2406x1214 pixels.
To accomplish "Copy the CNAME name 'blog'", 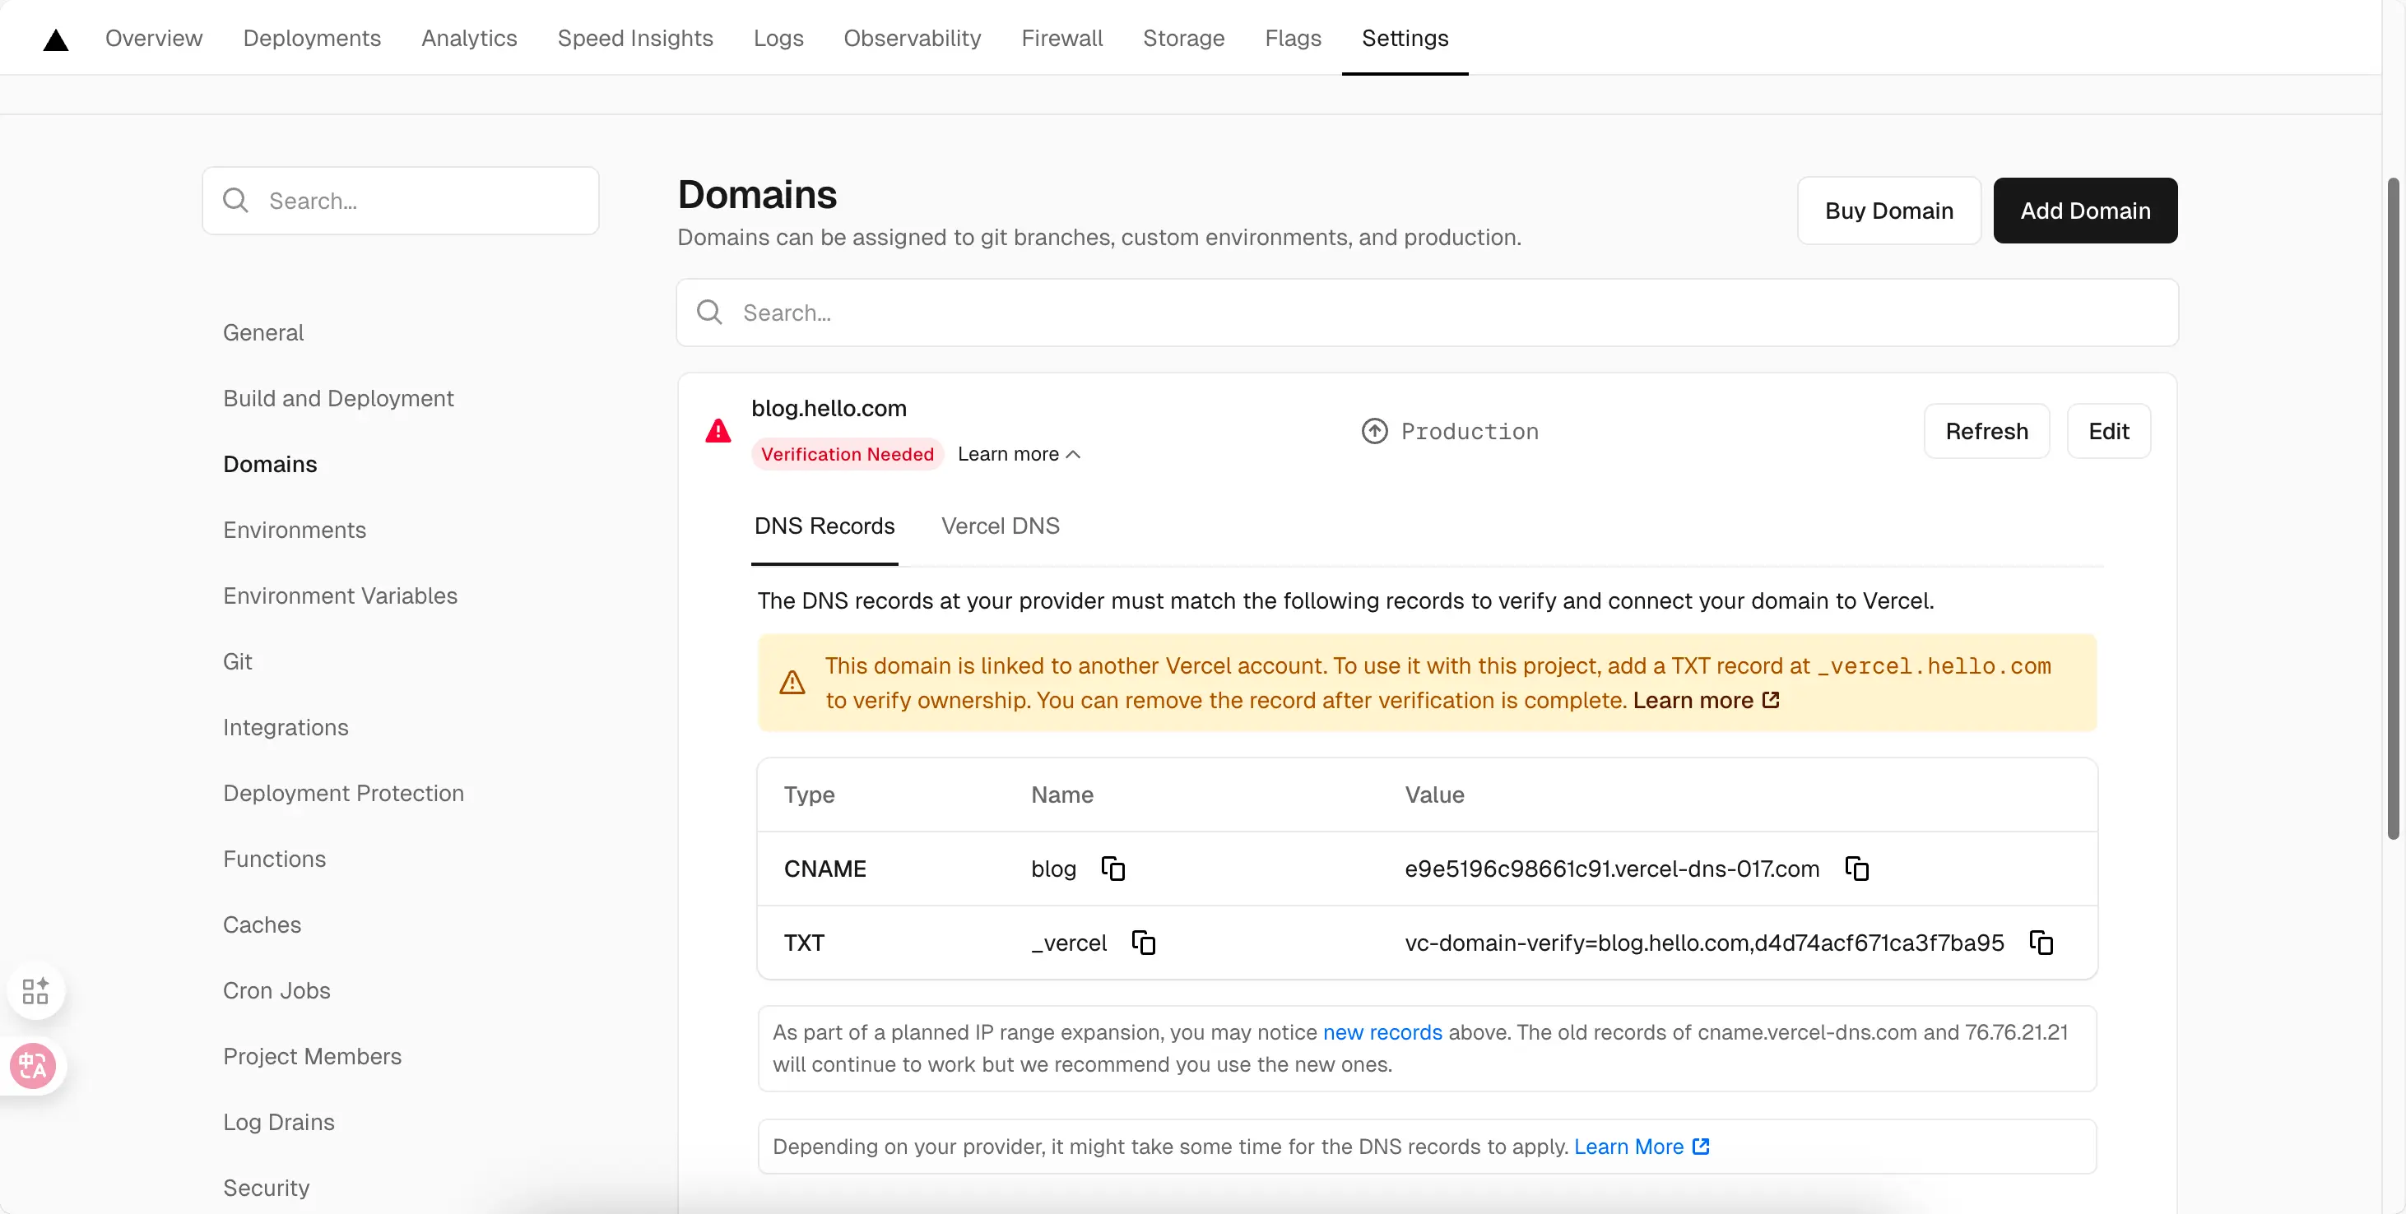I will (x=1112, y=869).
